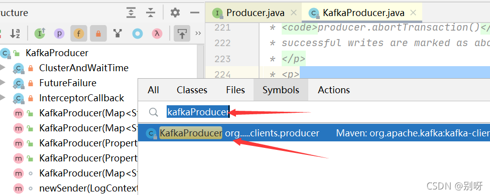Select the FutureFailure class

(x=68, y=83)
